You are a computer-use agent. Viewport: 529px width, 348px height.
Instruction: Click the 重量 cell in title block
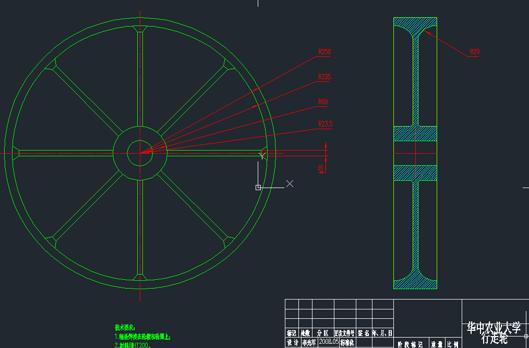click(x=437, y=345)
